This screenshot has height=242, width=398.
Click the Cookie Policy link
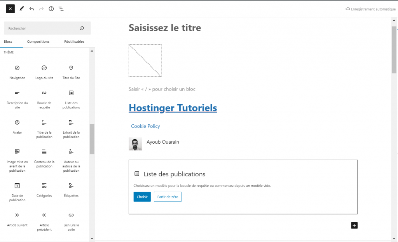[x=145, y=126]
